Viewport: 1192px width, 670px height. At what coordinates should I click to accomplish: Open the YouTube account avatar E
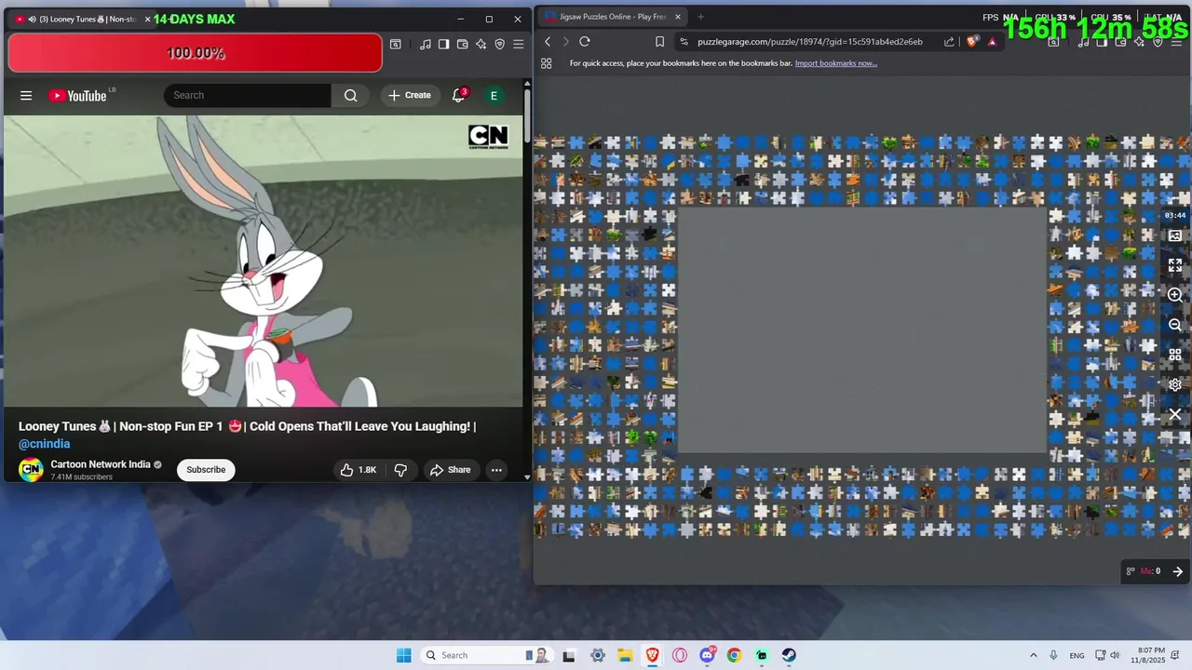click(494, 95)
